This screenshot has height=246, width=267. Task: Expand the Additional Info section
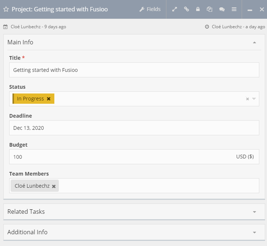pos(255,232)
